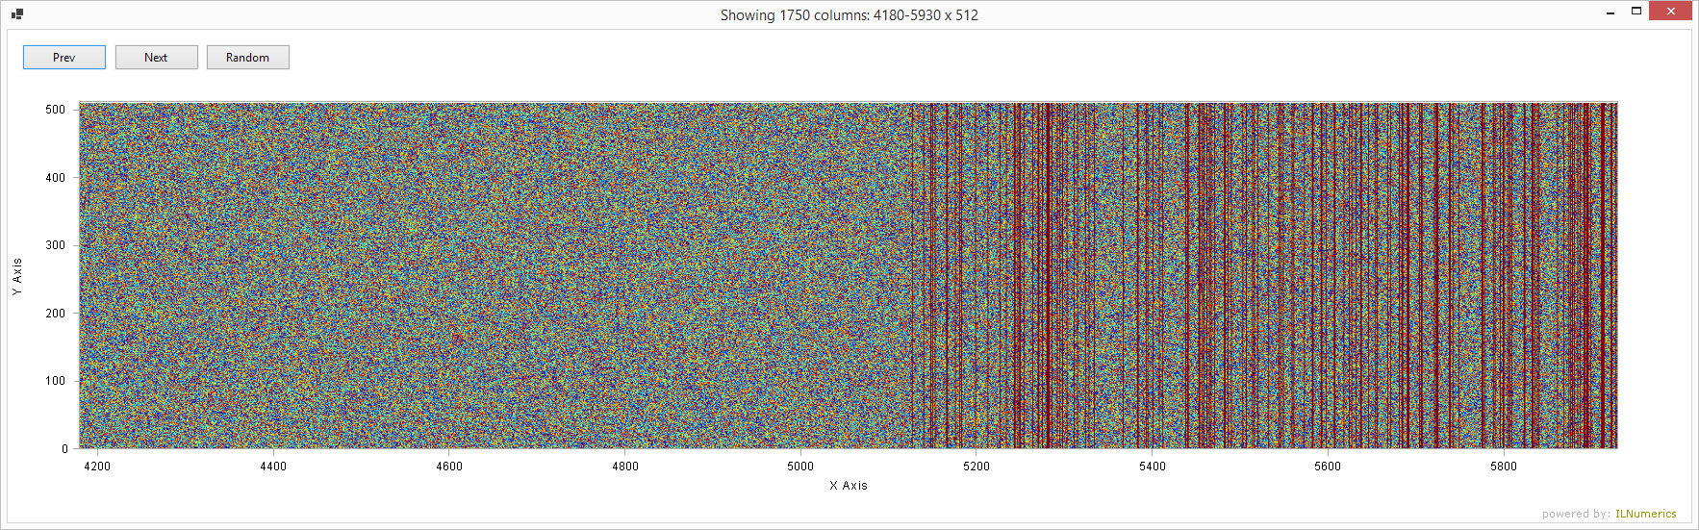1699x530 pixels.
Task: Click the 5400 tick on X axis
Action: click(1152, 467)
